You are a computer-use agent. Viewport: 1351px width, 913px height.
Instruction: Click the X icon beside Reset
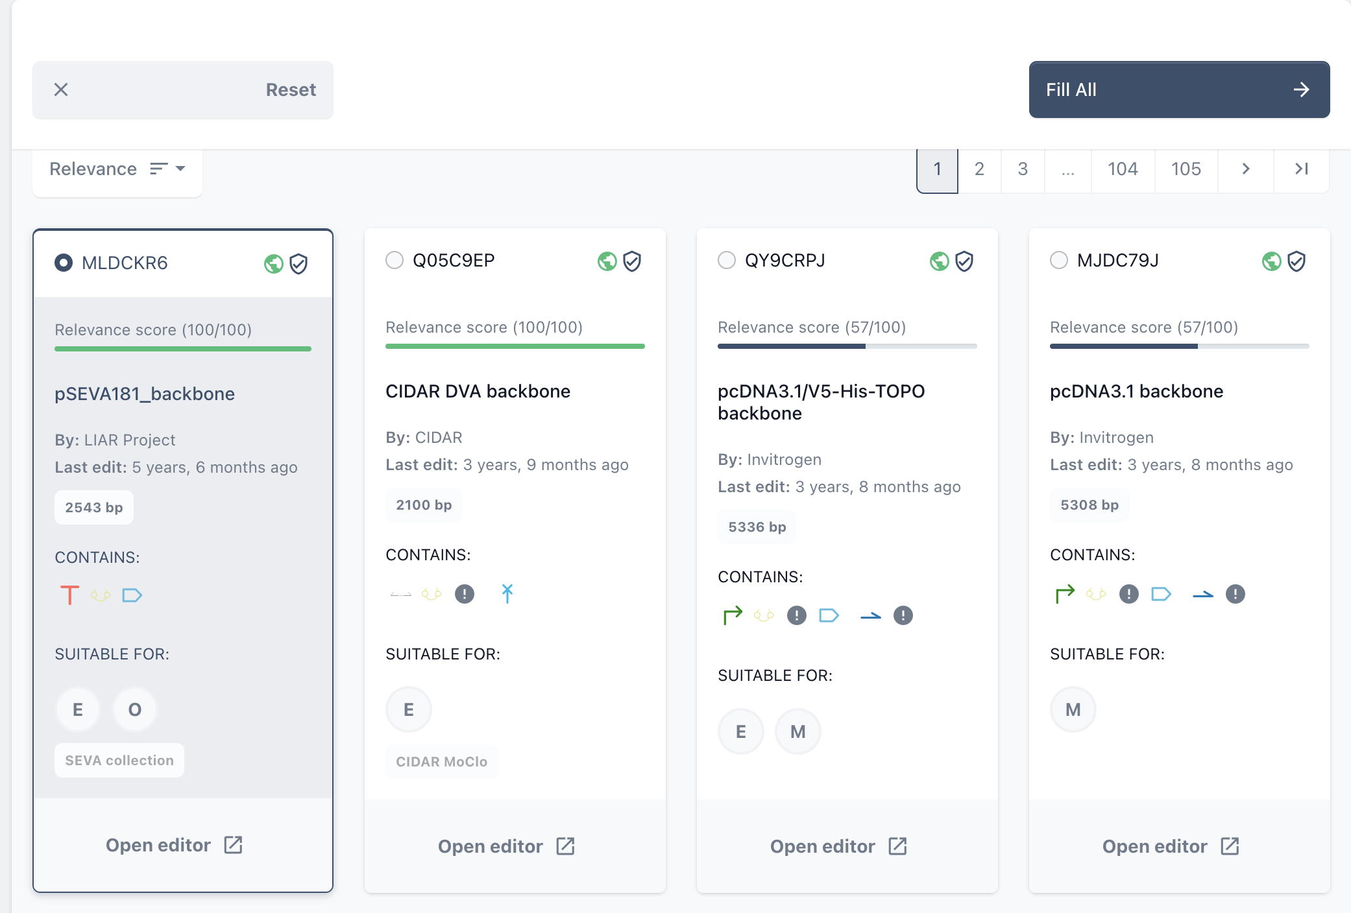[x=61, y=89]
